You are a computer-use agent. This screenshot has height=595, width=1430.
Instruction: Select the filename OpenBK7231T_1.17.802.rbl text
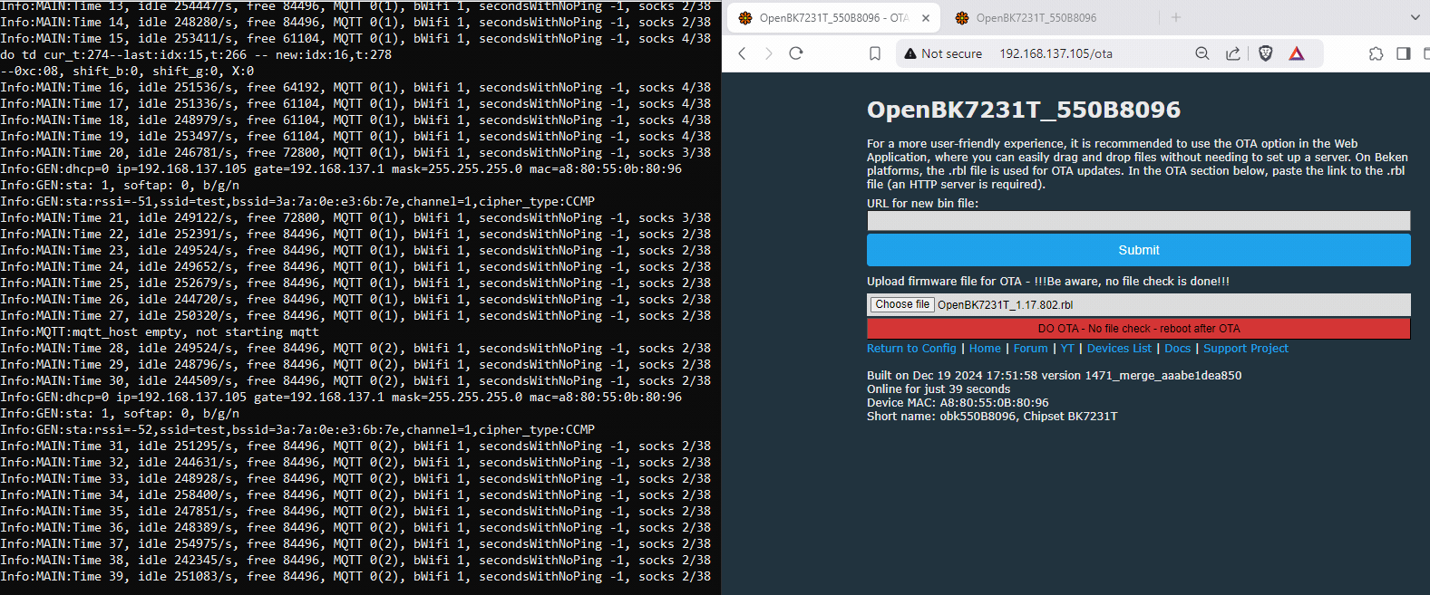pos(1005,305)
